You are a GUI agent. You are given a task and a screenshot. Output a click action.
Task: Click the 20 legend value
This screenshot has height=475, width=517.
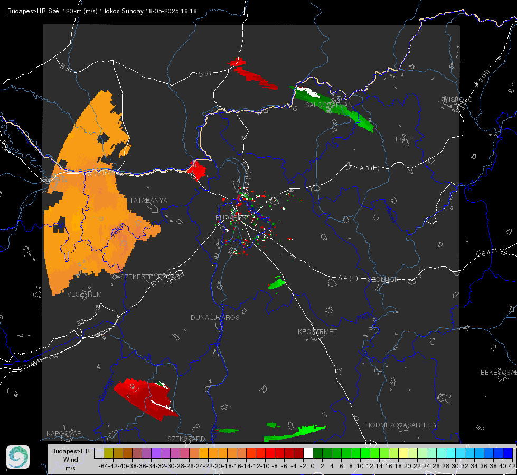point(408,466)
